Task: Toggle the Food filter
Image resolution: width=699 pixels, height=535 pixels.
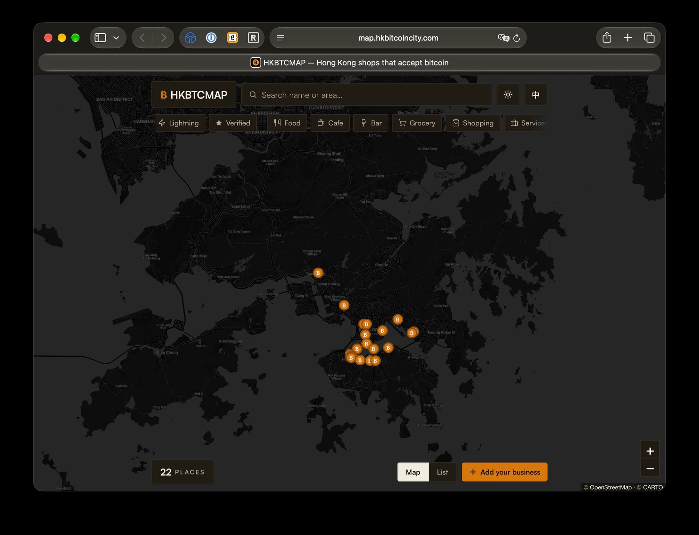Action: 287,123
